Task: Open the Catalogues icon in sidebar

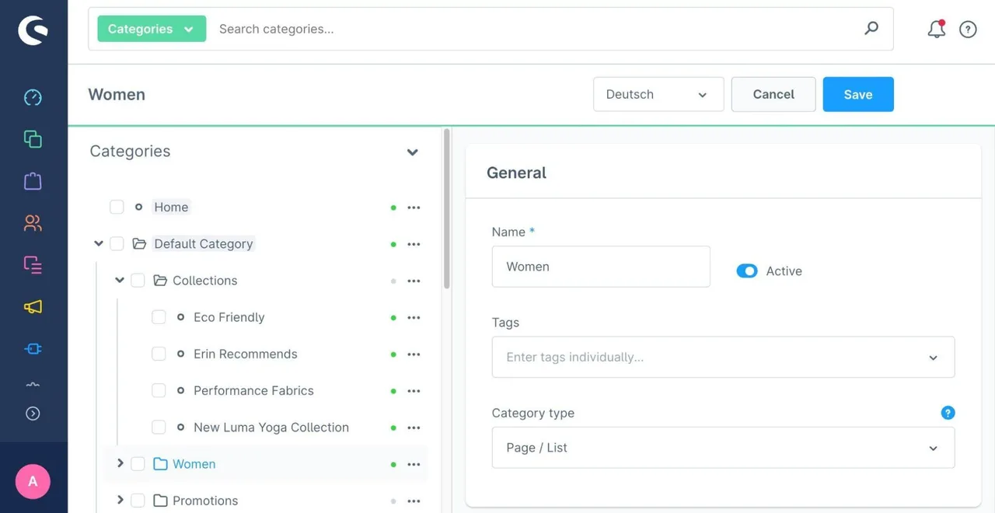Action: pos(33,139)
